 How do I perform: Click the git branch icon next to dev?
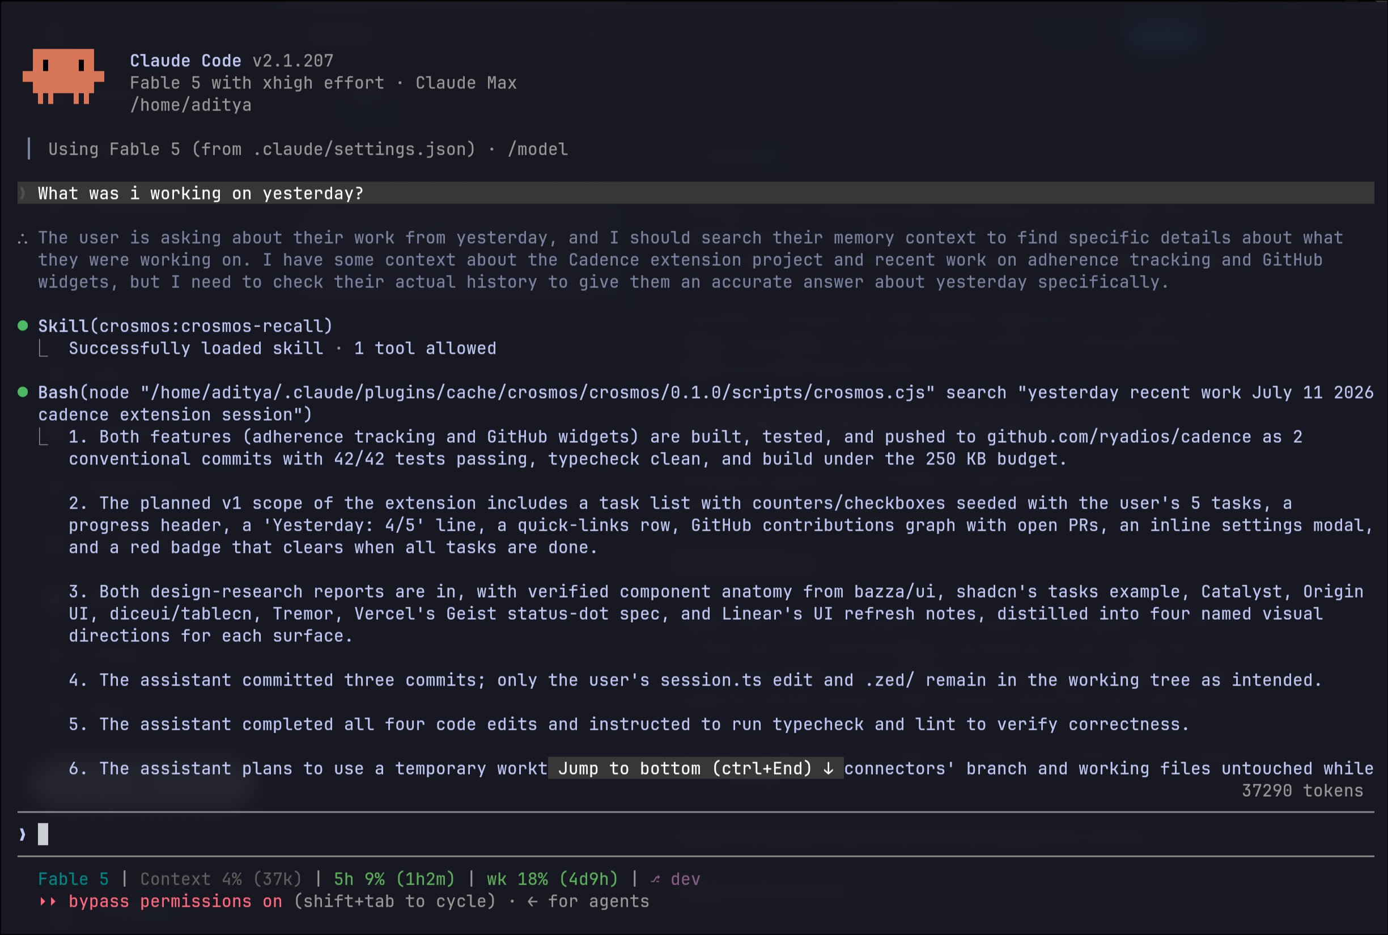656,879
